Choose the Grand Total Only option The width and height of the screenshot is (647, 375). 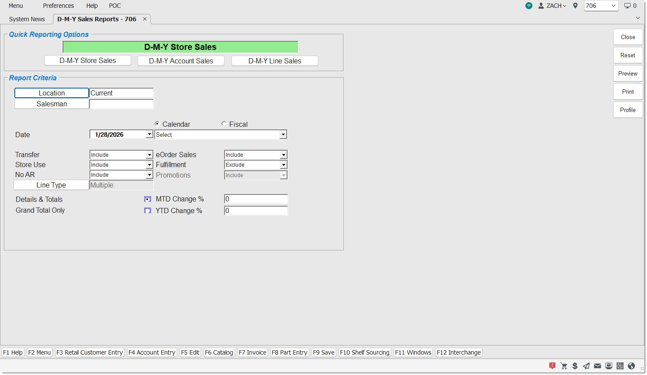tap(148, 211)
